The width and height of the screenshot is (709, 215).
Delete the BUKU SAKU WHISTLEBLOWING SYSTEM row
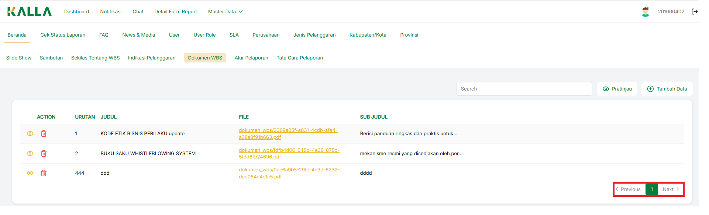(44, 153)
